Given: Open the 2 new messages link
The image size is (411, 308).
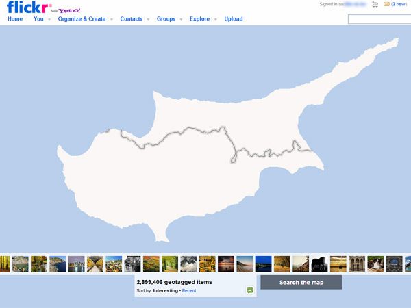Looking at the screenshot, I should click(399, 4).
